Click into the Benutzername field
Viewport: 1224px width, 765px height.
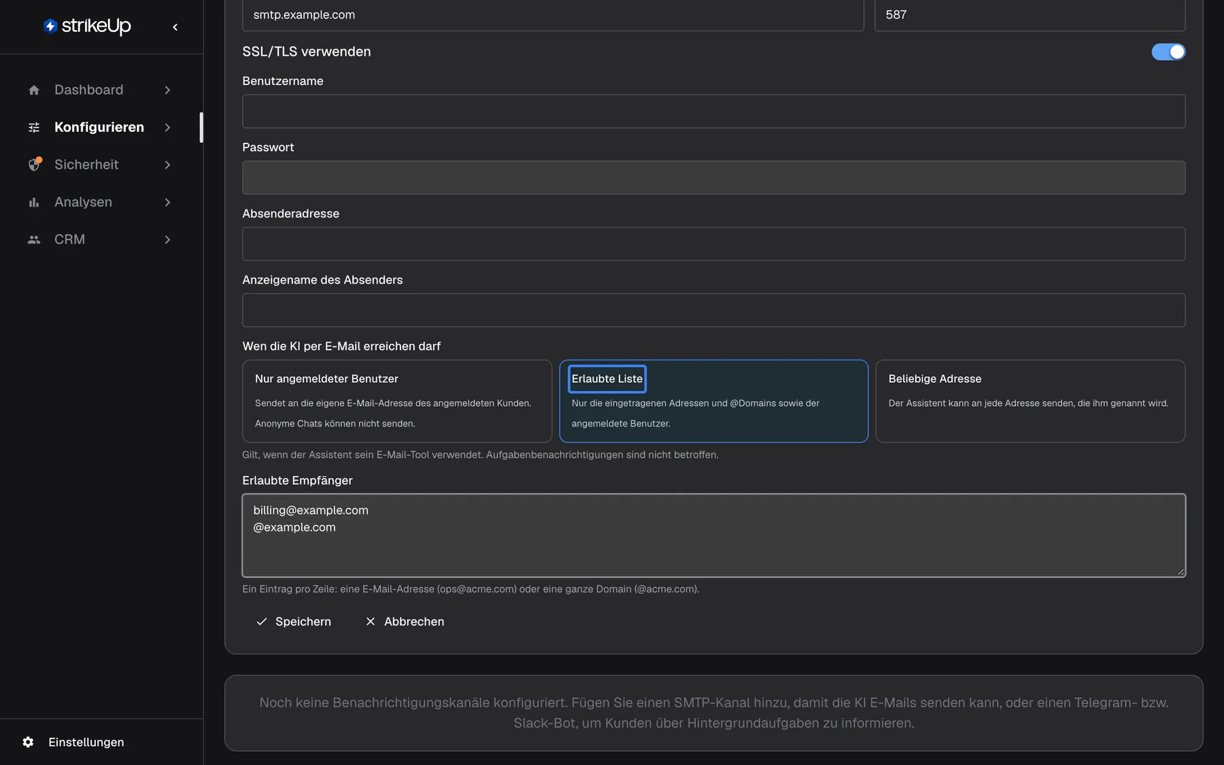click(x=713, y=112)
